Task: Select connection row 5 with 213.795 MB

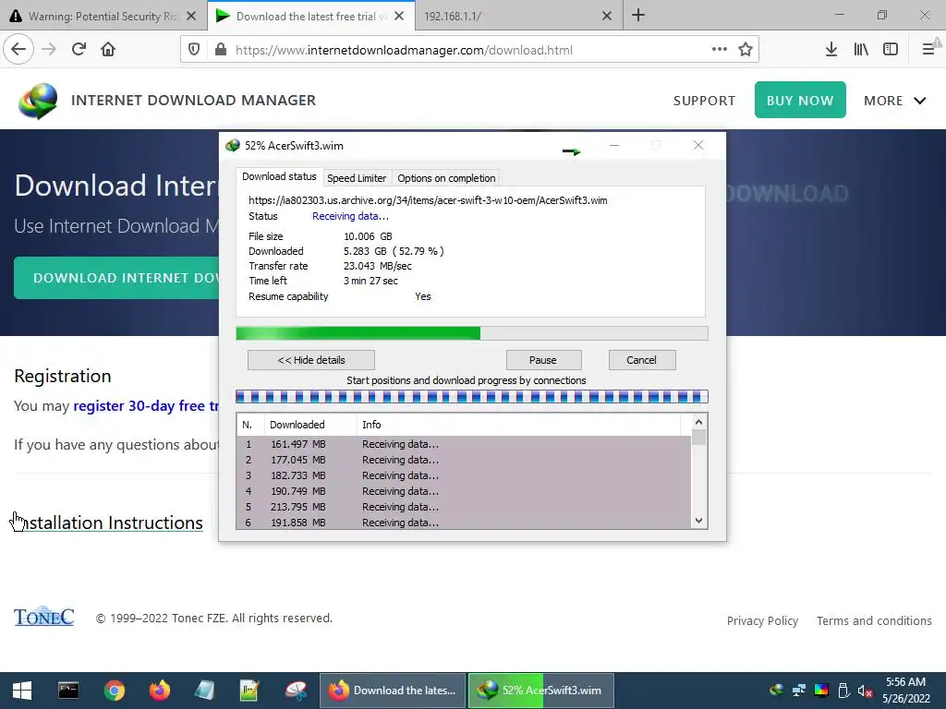Action: [464, 507]
